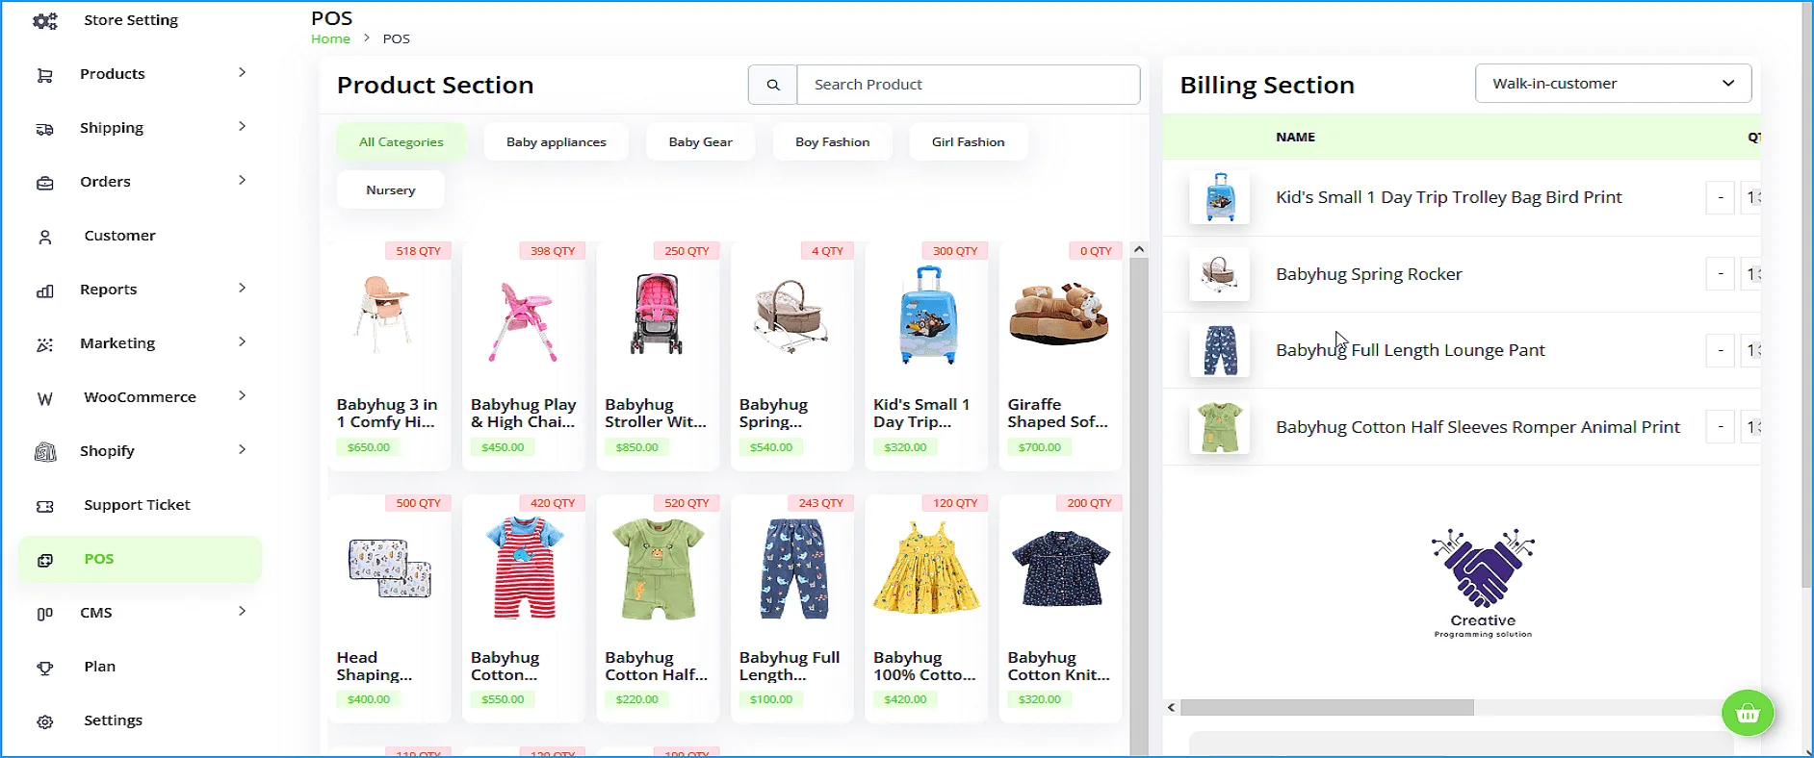This screenshot has width=1814, height=758.
Task: Select the Baby Gear category
Action: click(700, 141)
